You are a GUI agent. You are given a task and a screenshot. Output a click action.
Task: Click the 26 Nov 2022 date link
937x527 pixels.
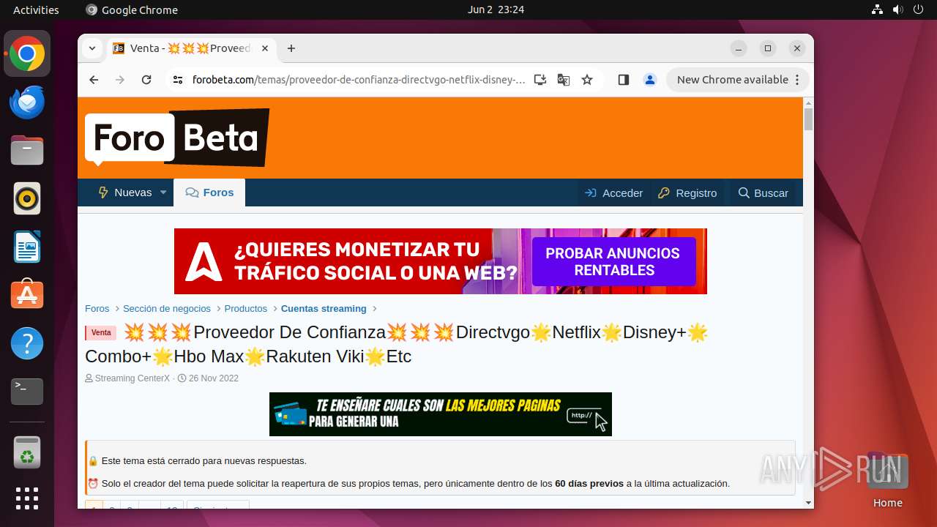214,378
